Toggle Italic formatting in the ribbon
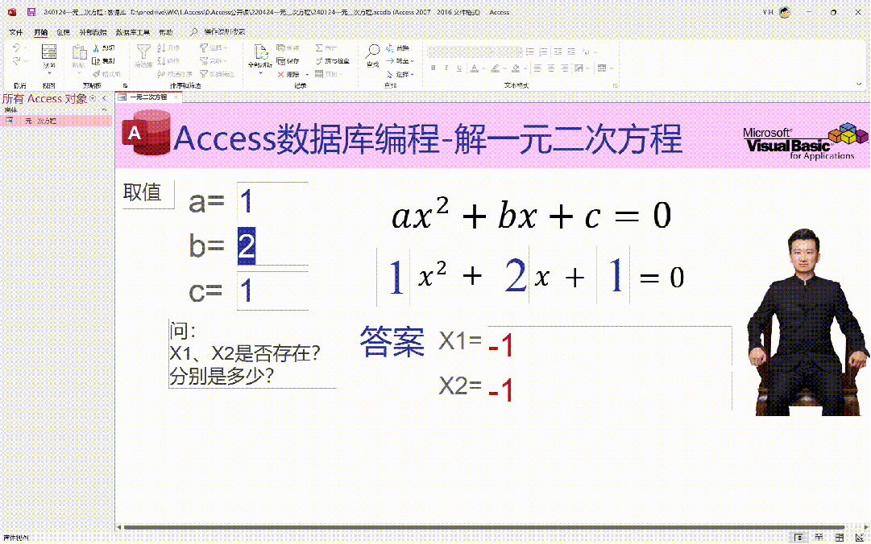Viewport: 871px width, 544px height. 446,68
